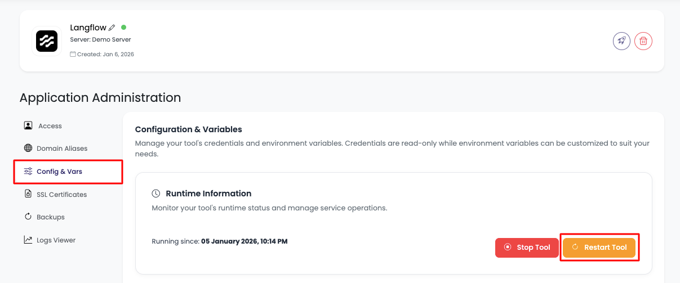Click the Runtime Information heading
Screen dimensions: 680x283
(208, 194)
